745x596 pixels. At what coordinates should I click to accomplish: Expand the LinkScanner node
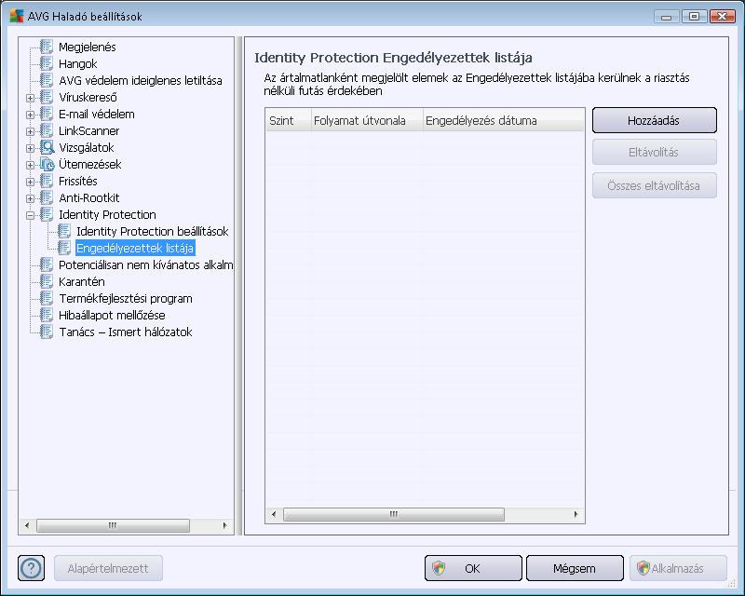(x=31, y=131)
